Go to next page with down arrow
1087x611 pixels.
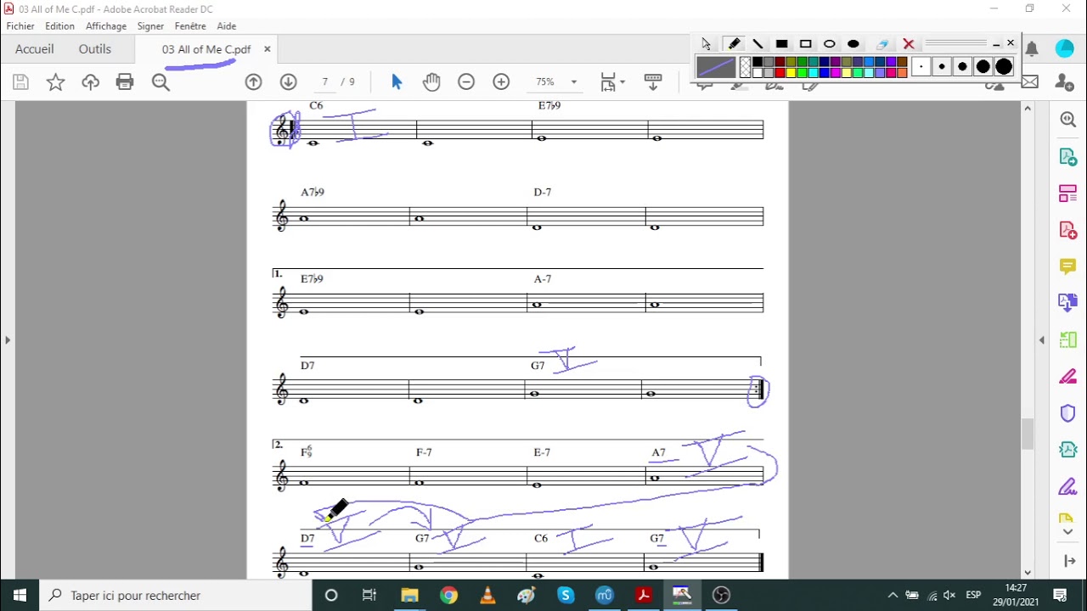[288, 81]
